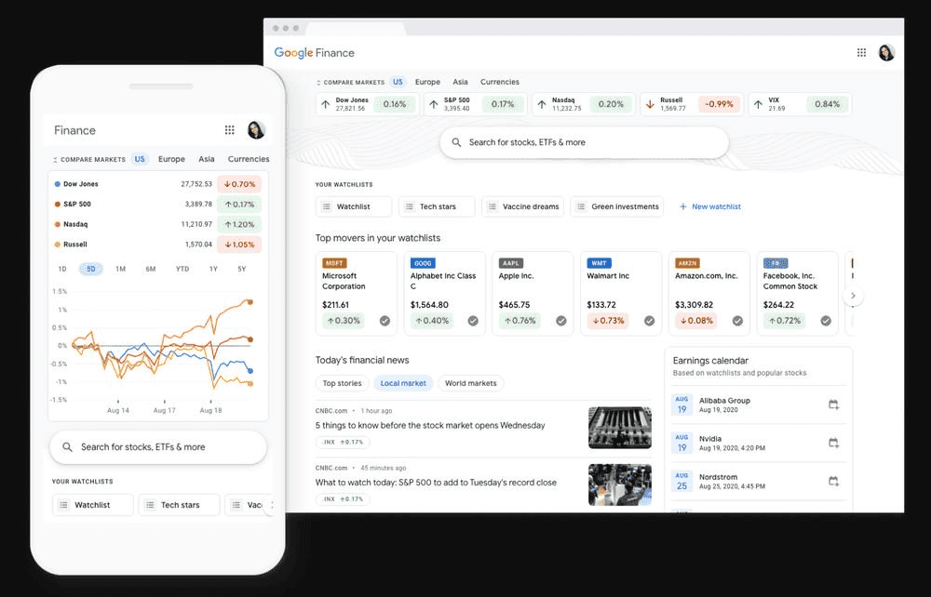Select 1M range on phone chart
Image resolution: width=931 pixels, height=597 pixels.
pos(120,269)
